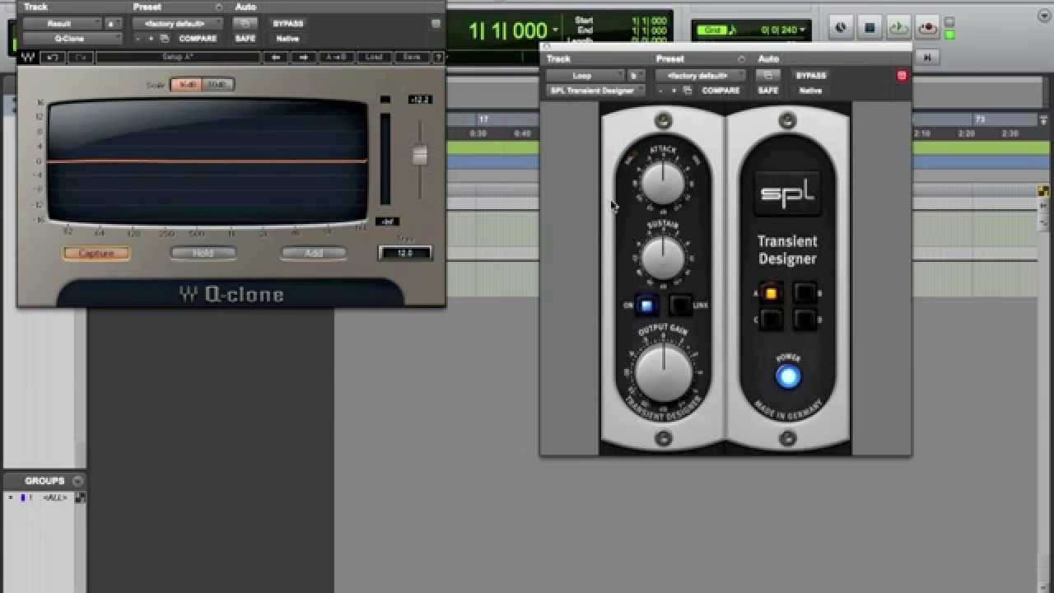The image size is (1054, 593).
Task: Click previous preset minus in Q-Clone window
Action: 138,39
